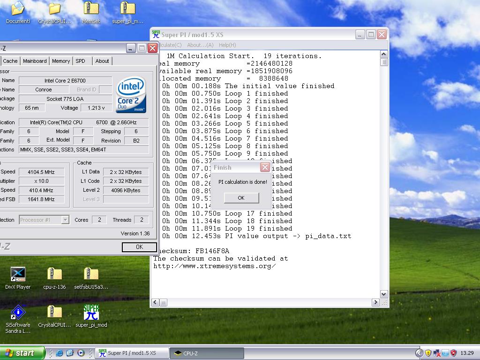Show hidden system tray icons
The width and height of the screenshot is (480, 360).
click(x=419, y=353)
